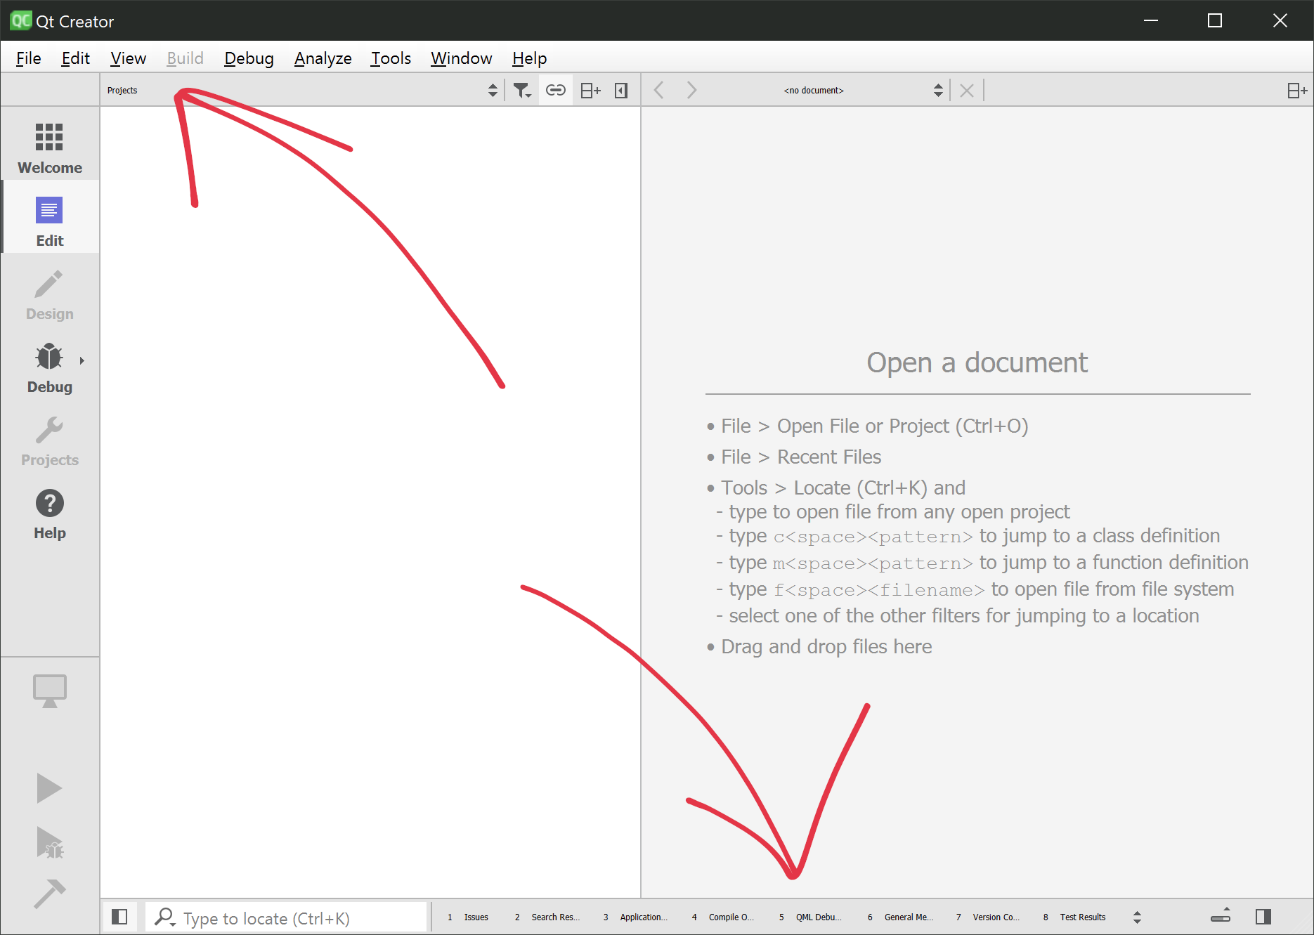Open the Debug mode

coord(49,367)
